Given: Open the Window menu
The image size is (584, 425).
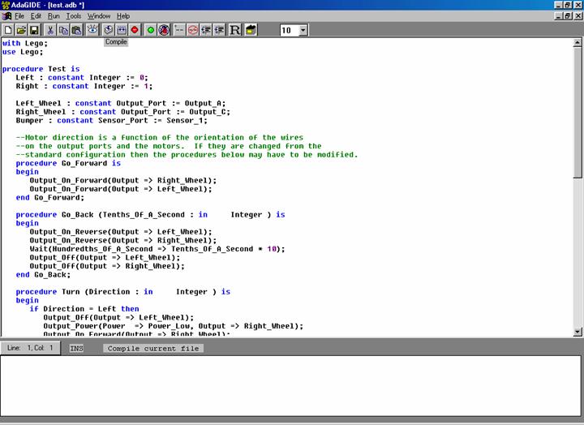Looking at the screenshot, I should pyautogui.click(x=99, y=16).
